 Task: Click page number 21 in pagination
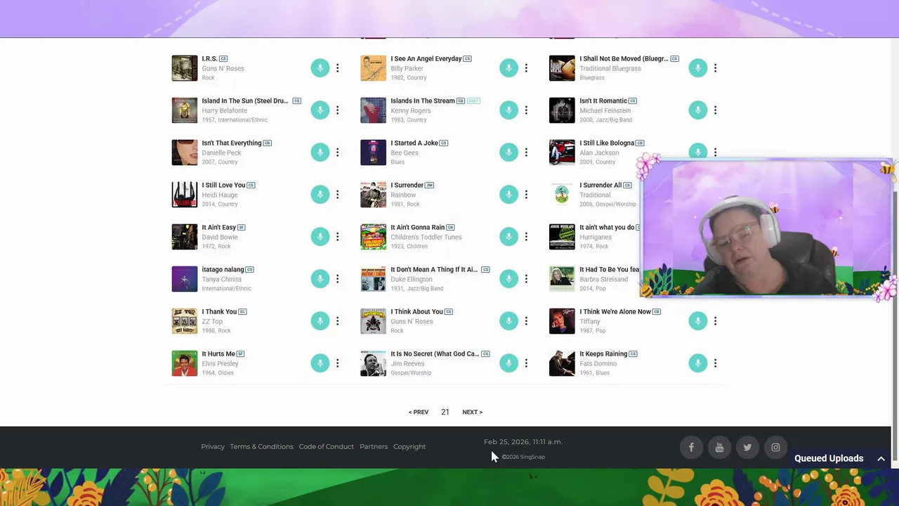pos(445,412)
